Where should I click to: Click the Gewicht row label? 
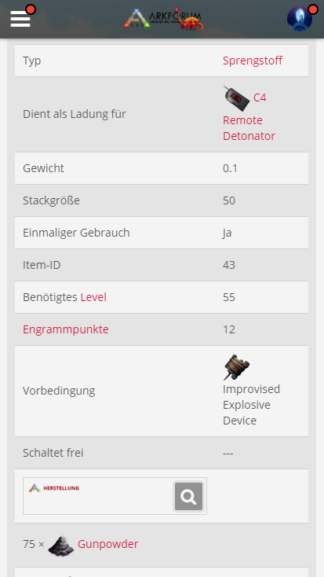43,168
